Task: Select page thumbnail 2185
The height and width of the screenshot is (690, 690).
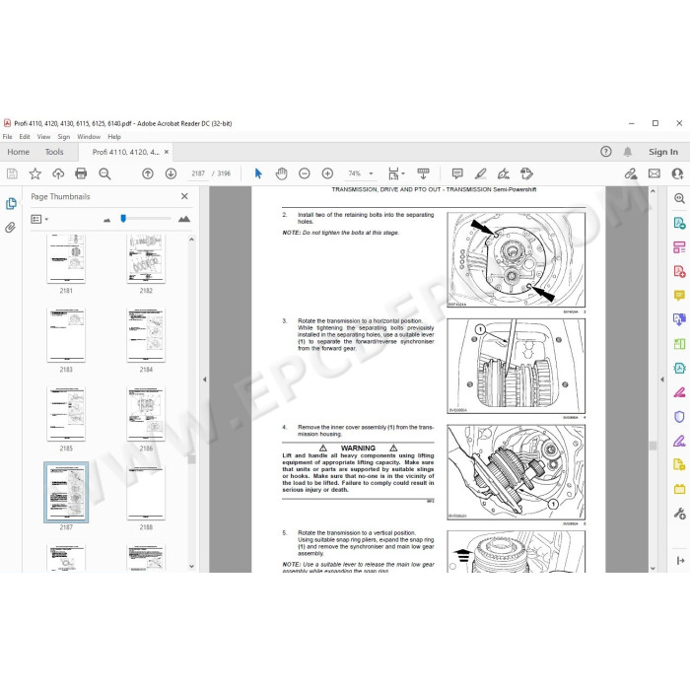Action: pyautogui.click(x=66, y=414)
